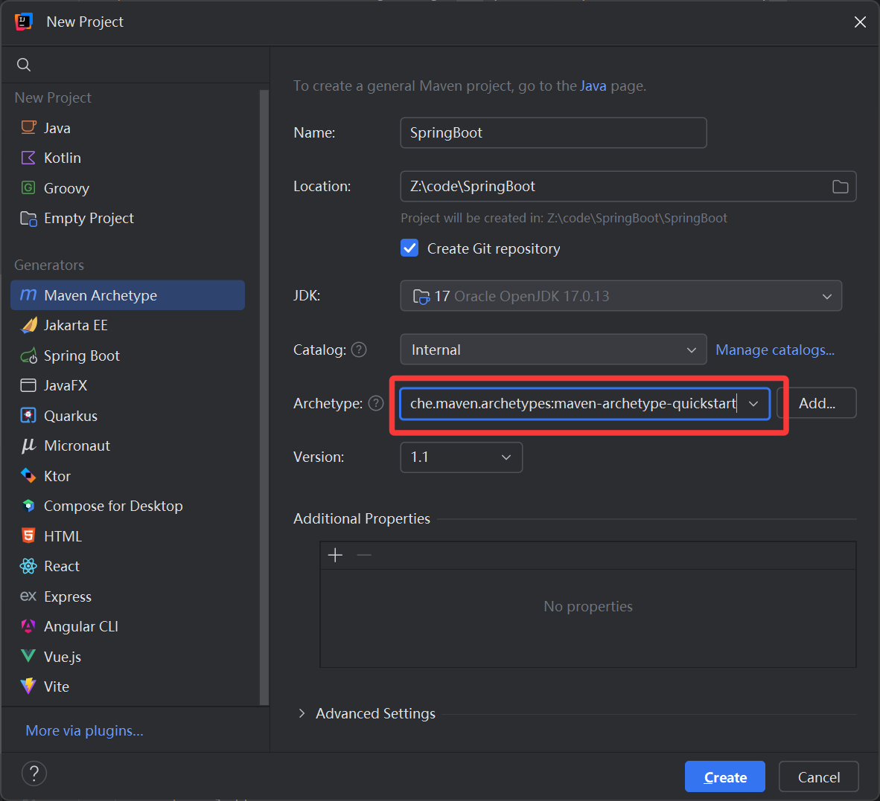Open the Manage catalogs link
The width and height of the screenshot is (880, 801).
774,350
